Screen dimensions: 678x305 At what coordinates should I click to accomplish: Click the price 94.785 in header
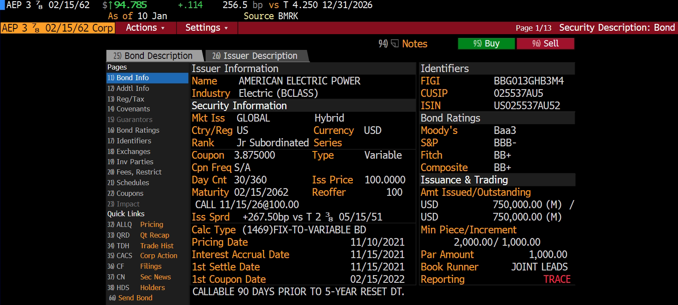130,5
